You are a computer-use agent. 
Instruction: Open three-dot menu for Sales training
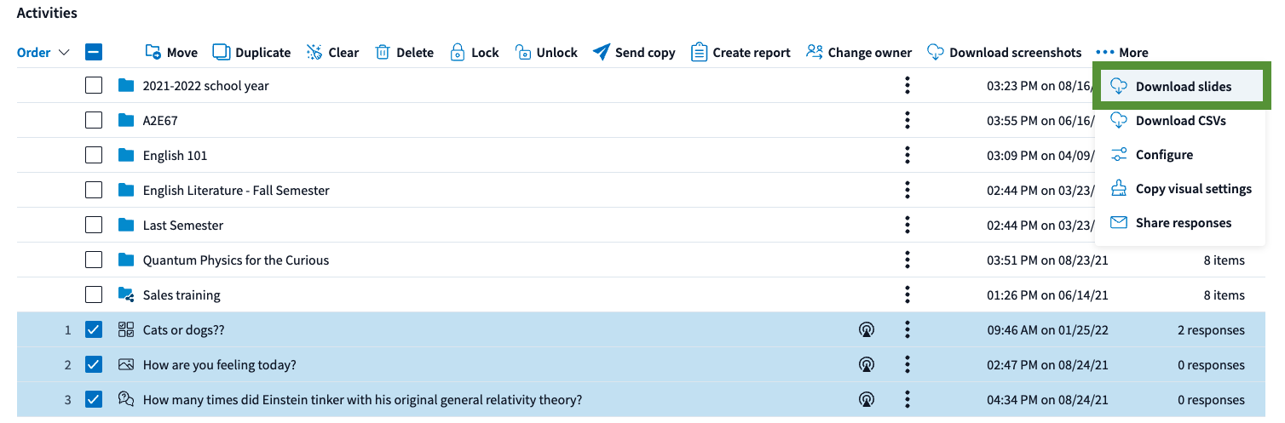point(908,295)
